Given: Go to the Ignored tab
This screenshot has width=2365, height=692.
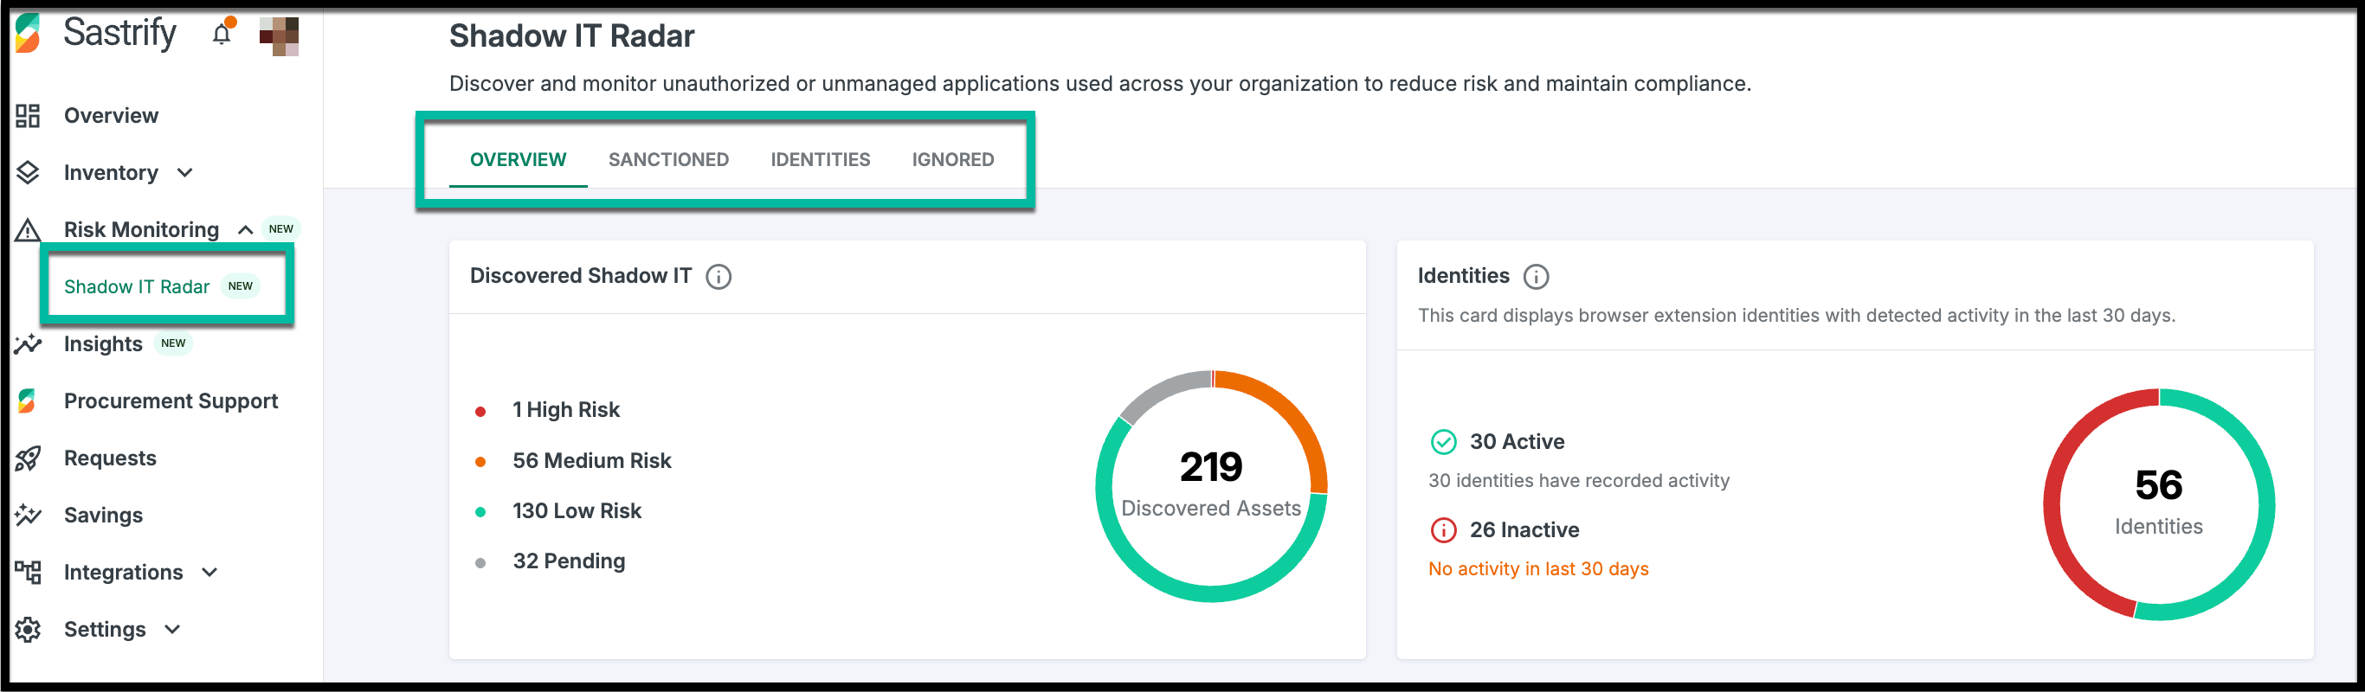Looking at the screenshot, I should pos(952,160).
